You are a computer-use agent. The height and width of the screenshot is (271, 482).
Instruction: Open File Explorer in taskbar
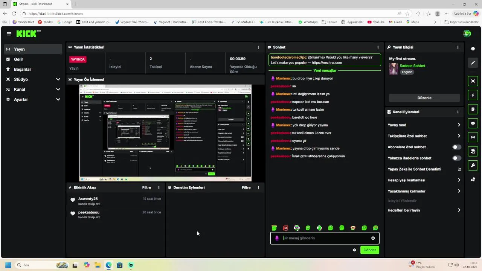click(97, 265)
